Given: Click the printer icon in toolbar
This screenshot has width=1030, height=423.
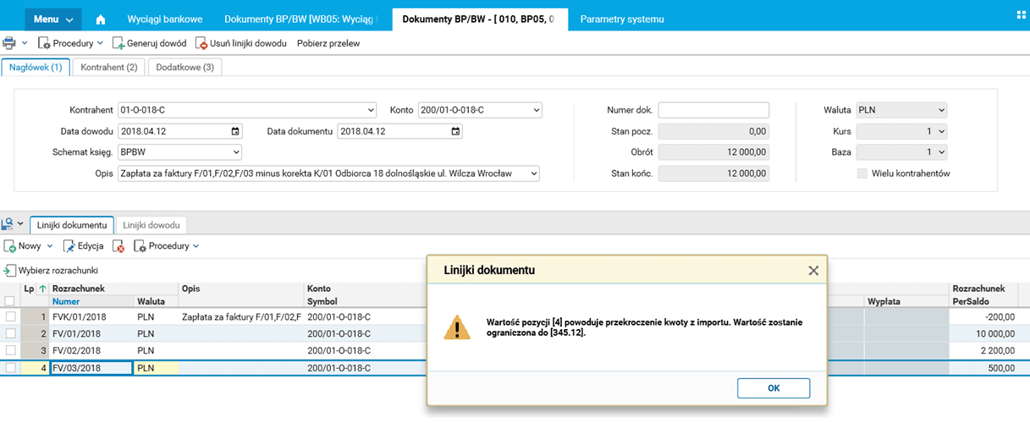Looking at the screenshot, I should pyautogui.click(x=9, y=42).
